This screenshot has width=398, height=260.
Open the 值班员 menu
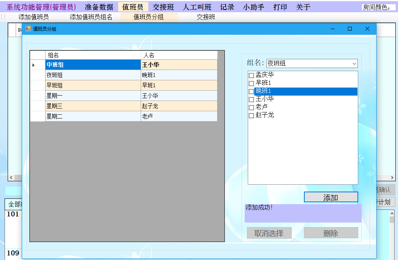point(133,7)
